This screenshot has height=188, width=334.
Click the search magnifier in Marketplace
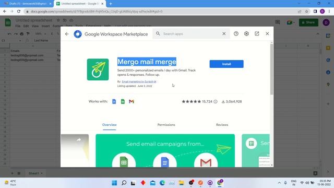(158, 33)
